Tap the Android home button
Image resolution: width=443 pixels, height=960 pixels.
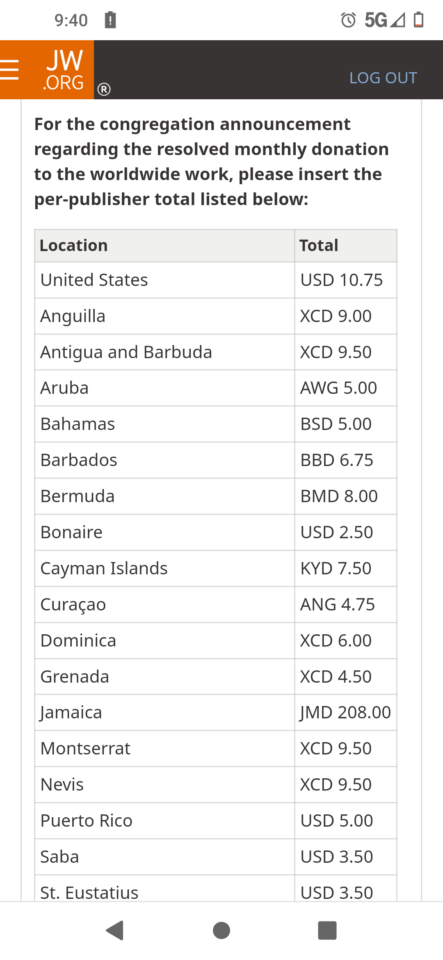(x=221, y=930)
